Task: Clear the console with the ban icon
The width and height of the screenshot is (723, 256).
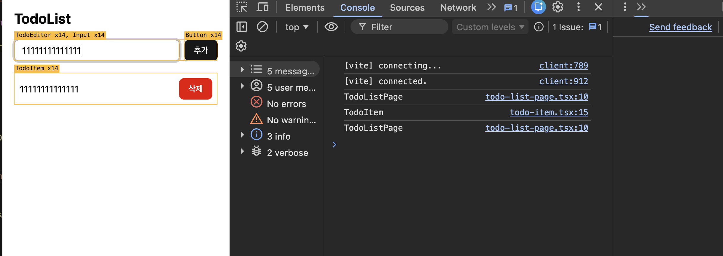Action: [262, 27]
